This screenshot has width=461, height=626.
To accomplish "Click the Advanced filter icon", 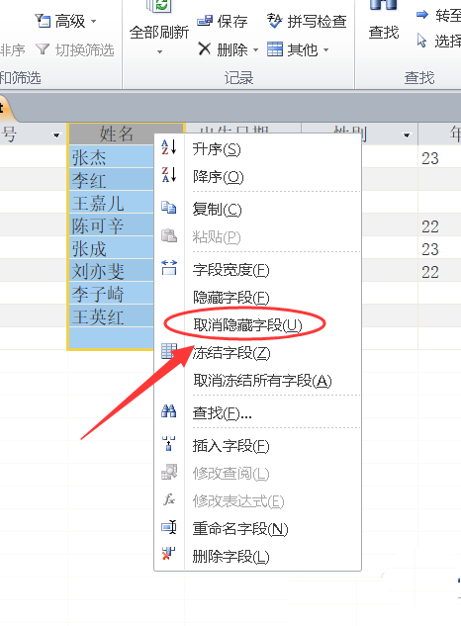I will point(43,21).
